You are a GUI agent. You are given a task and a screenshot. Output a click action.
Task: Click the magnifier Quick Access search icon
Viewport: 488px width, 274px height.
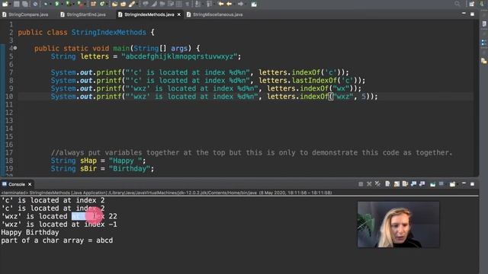(x=457, y=4)
